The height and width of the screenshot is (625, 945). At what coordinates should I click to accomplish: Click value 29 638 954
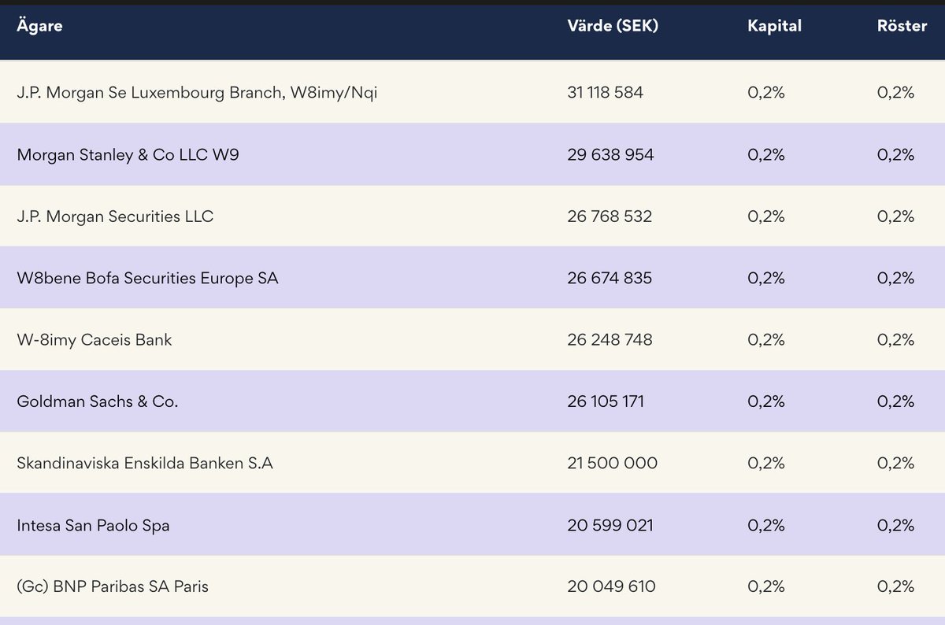(610, 155)
